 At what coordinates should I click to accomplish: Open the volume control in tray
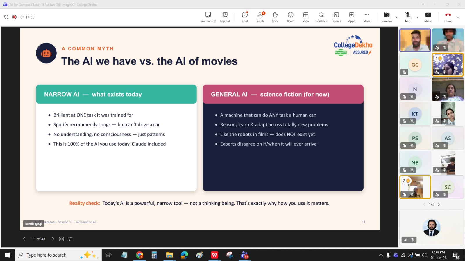pos(425,255)
